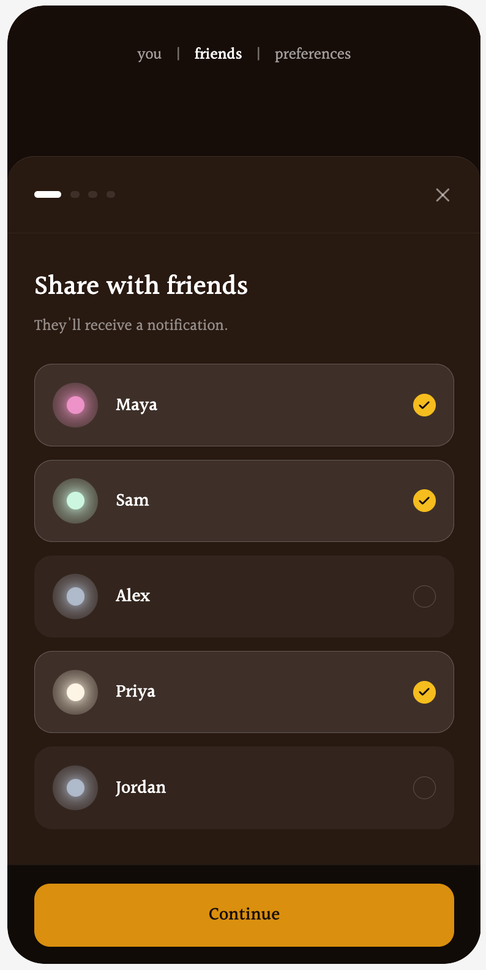
Task: Jump to the second step dot
Action: click(75, 195)
